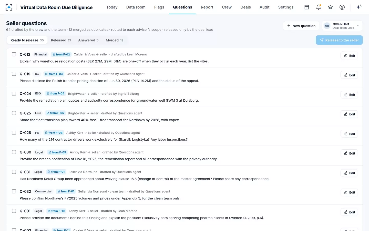Viewport: 369px width, 231px height.
Task: Select the Q-001 checkbox
Action: (x=14, y=211)
